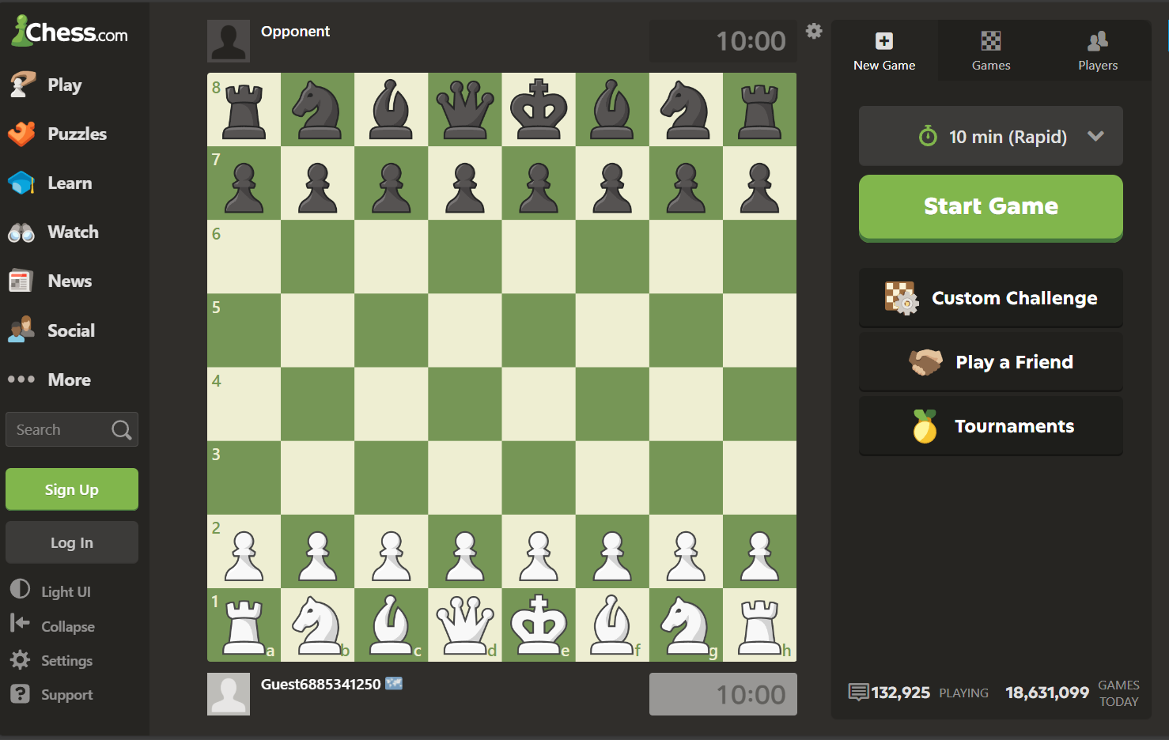The width and height of the screenshot is (1169, 740).
Task: Switch to the Players tab
Action: (x=1098, y=51)
